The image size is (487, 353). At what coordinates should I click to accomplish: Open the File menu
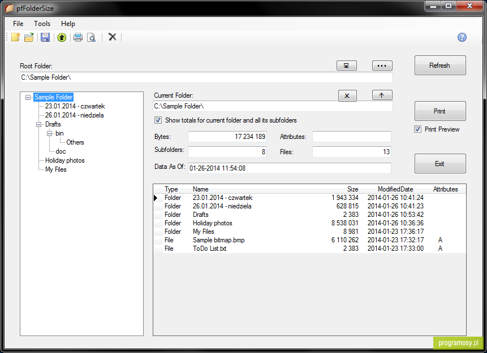(18, 24)
